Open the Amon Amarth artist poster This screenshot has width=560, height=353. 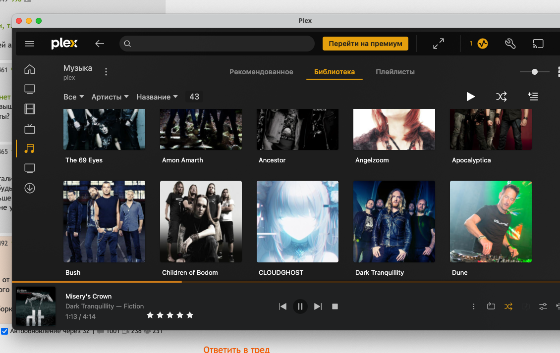pos(201,129)
